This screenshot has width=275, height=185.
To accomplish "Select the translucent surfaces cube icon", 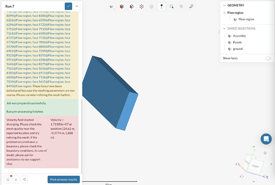I will pos(151,6).
